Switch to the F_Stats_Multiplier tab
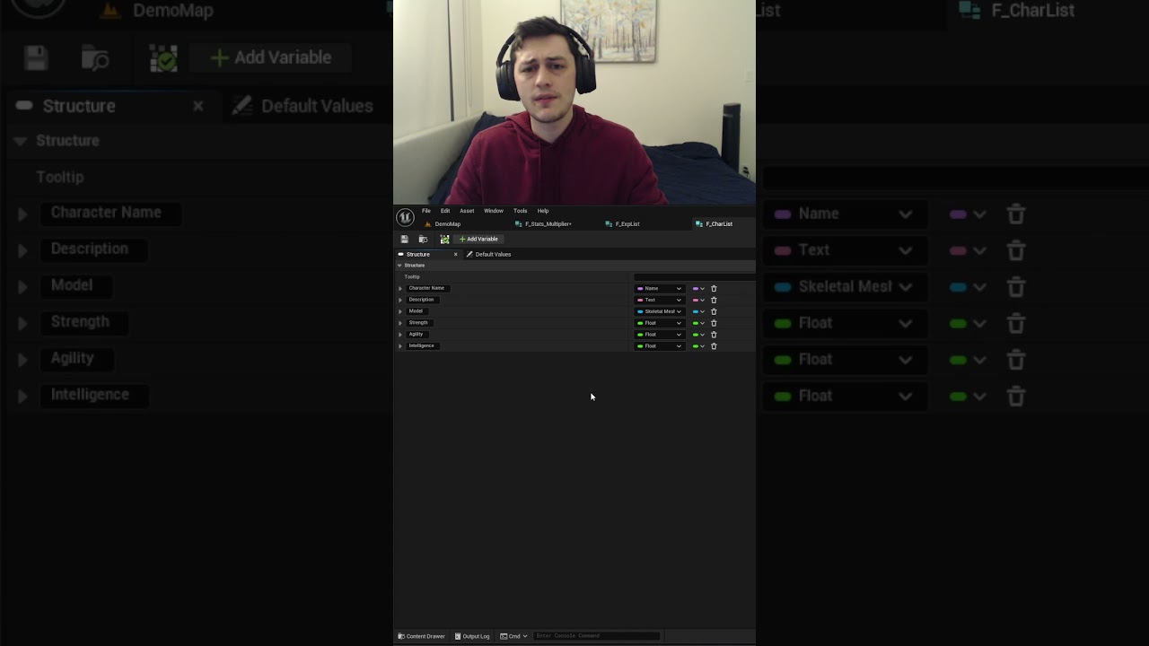 point(543,224)
